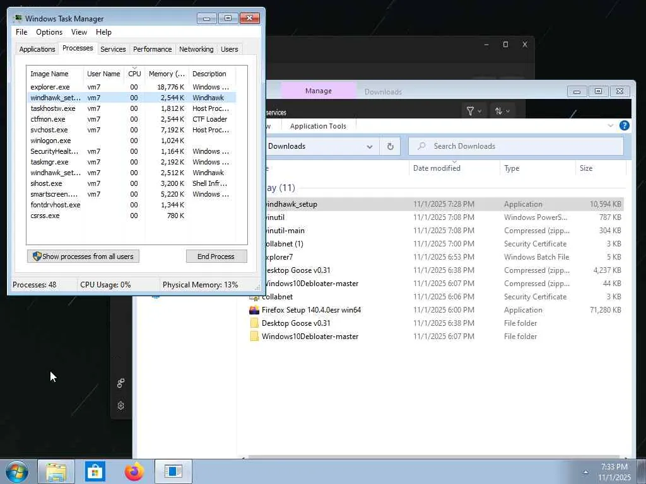Viewport: 646px width, 484px height.
Task: Click the blue help icon in Explorer
Action: 624,125
